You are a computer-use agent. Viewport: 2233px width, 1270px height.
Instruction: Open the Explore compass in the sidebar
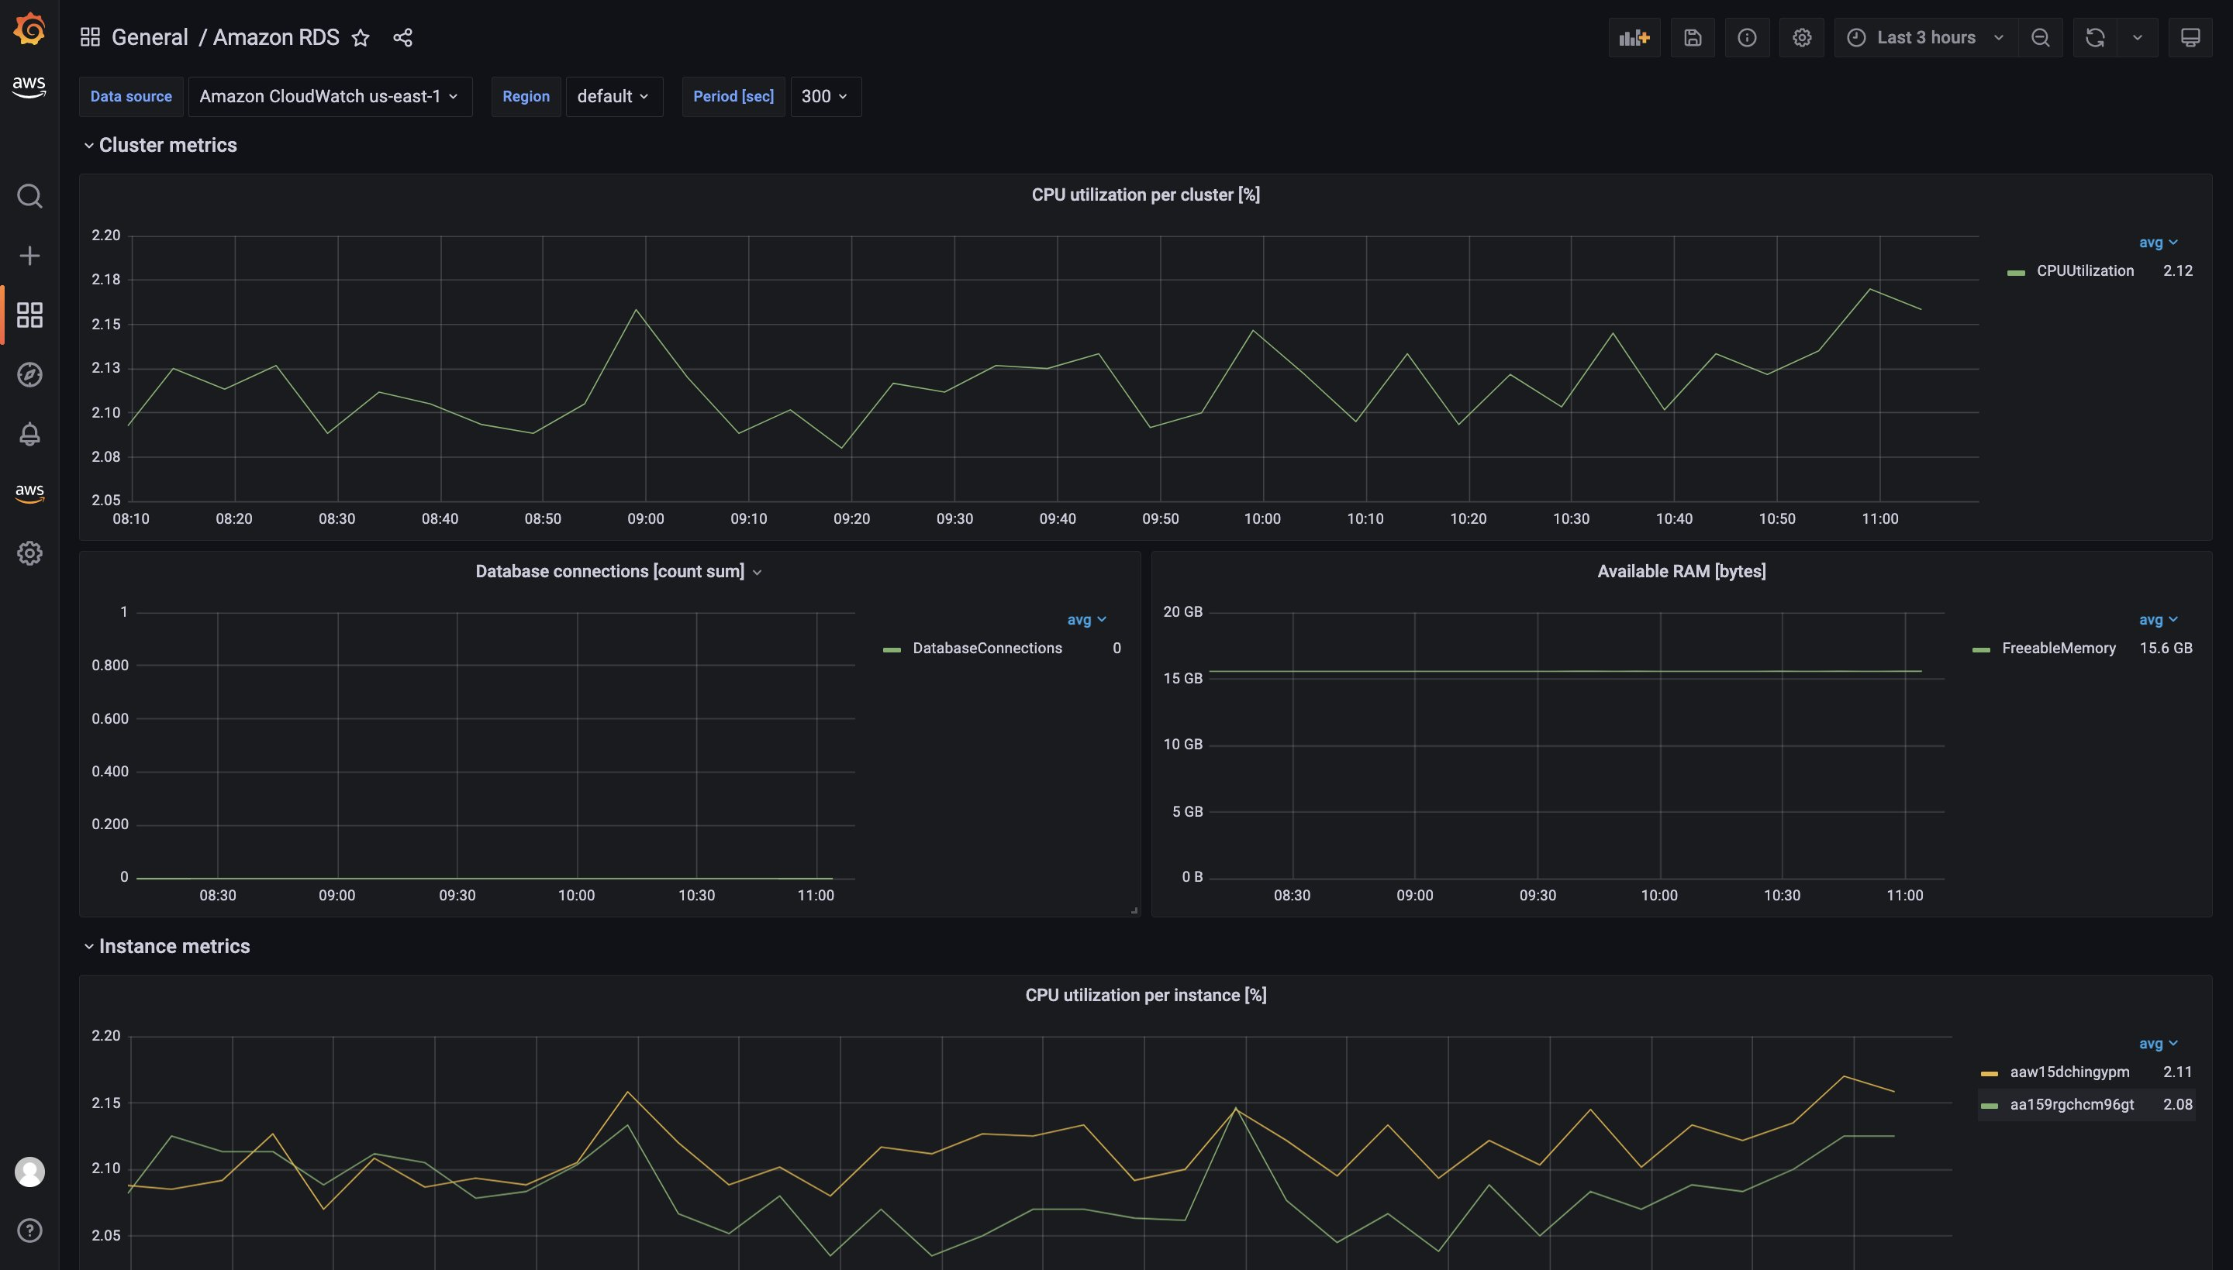pos(29,374)
